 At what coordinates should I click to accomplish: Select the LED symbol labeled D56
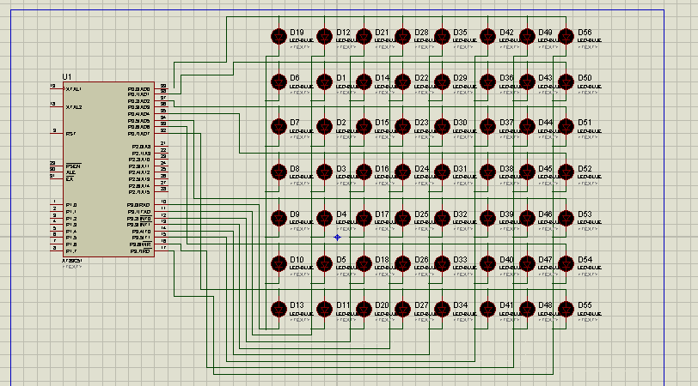pyautogui.click(x=566, y=36)
